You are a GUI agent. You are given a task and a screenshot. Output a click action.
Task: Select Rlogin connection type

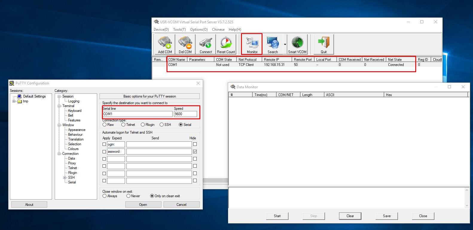(x=143, y=125)
